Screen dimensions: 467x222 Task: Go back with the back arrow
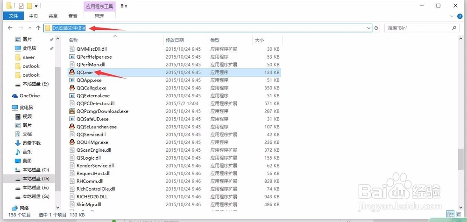point(10,28)
